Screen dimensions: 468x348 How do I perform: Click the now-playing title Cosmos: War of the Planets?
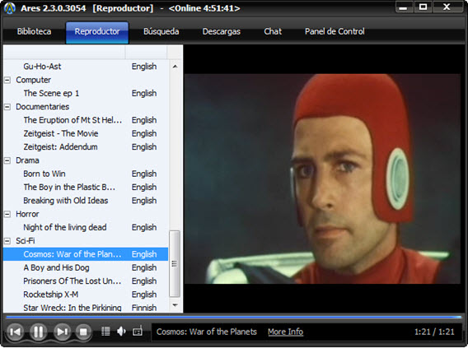tap(207, 332)
